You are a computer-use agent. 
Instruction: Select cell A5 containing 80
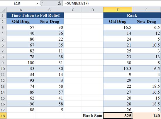click(21, 39)
